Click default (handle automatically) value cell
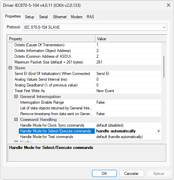 point(128,137)
